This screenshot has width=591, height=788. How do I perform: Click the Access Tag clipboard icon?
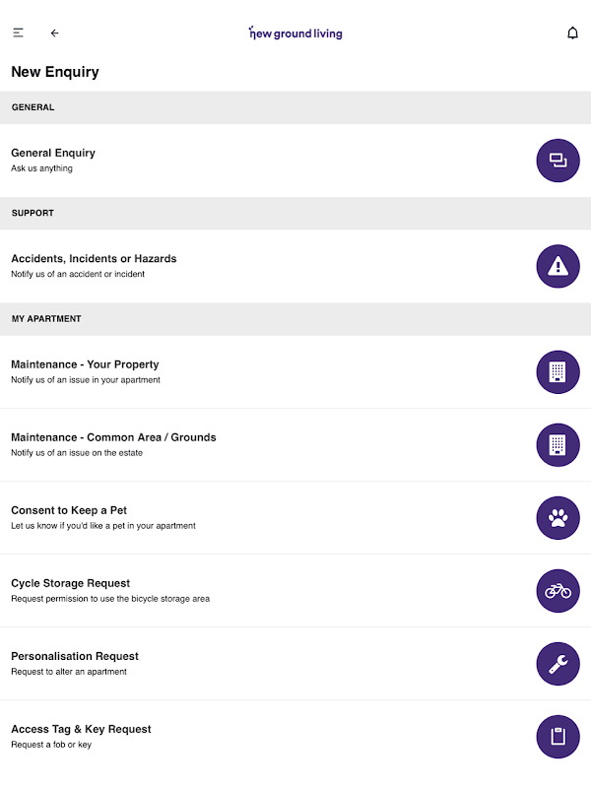click(x=558, y=736)
